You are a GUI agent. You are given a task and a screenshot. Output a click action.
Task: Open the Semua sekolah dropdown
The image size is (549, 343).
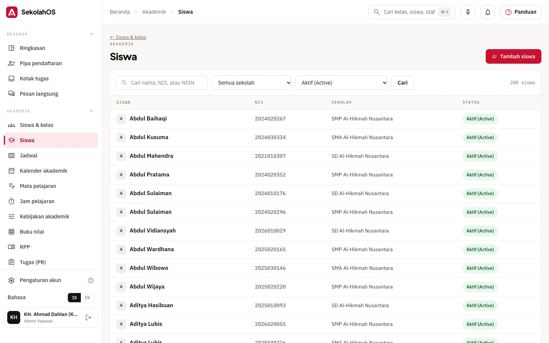point(251,83)
